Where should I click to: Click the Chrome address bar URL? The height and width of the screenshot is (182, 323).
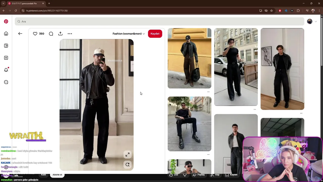(47, 11)
